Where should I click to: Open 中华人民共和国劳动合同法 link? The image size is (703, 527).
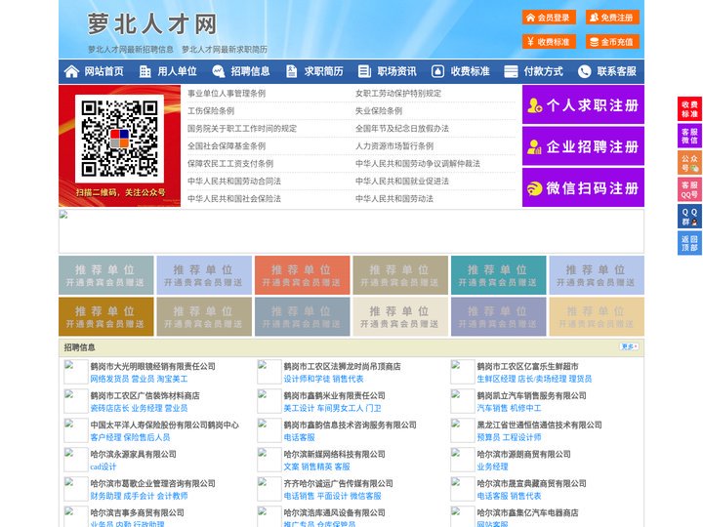(234, 182)
